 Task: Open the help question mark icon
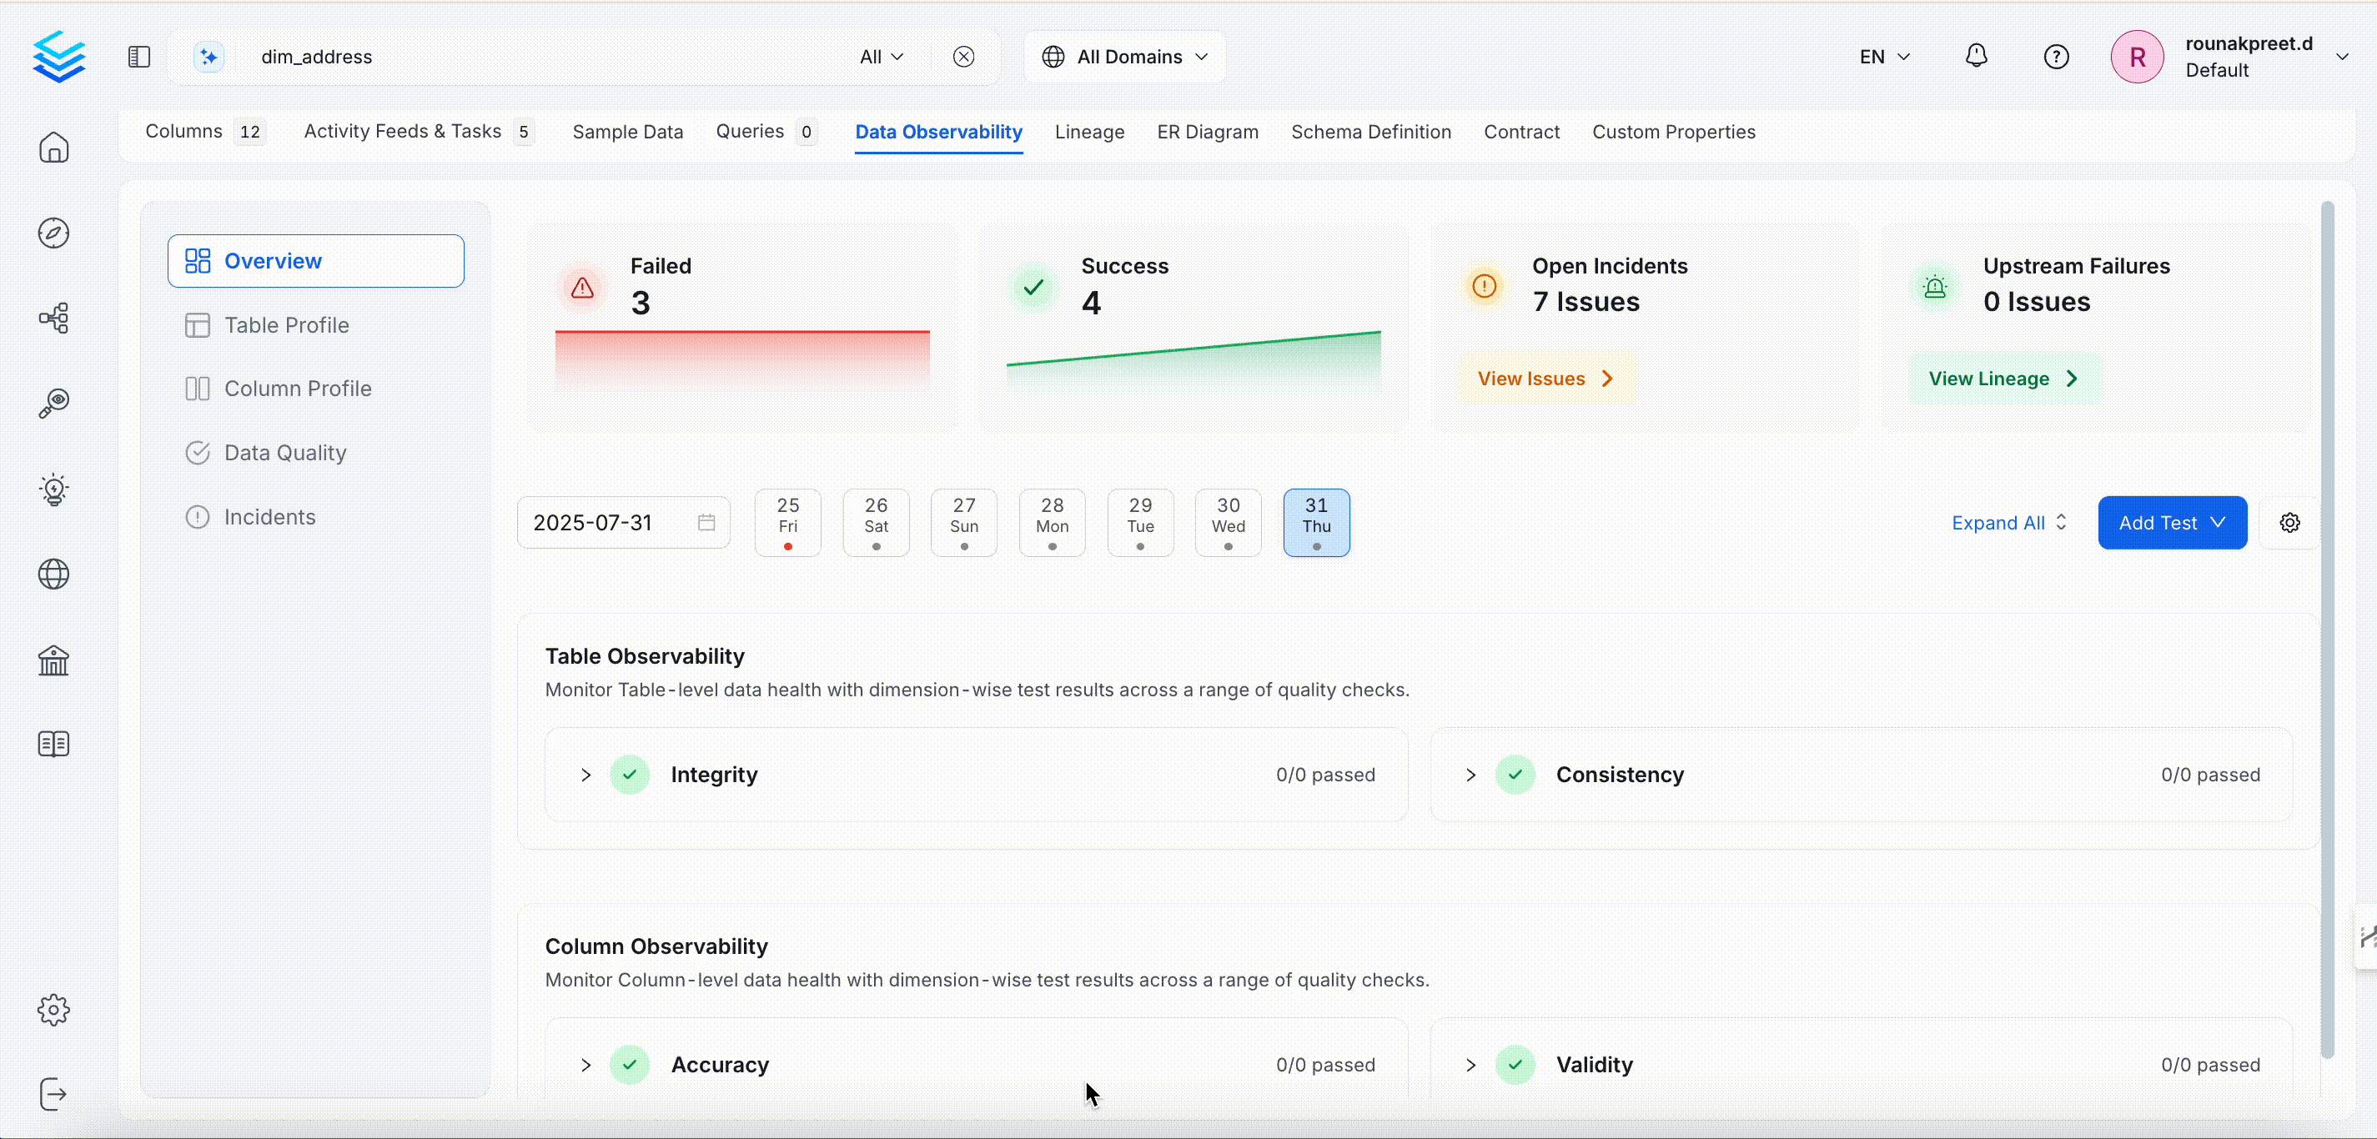(x=2056, y=56)
